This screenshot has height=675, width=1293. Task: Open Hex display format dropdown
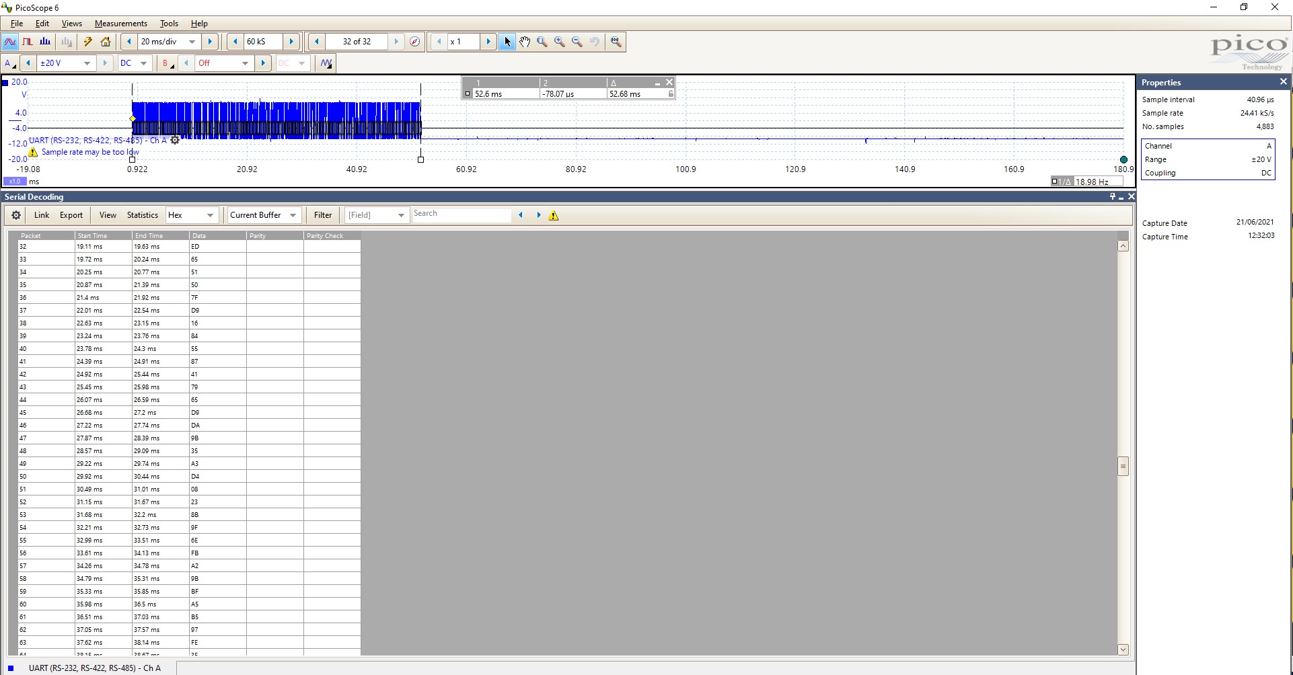pos(210,215)
